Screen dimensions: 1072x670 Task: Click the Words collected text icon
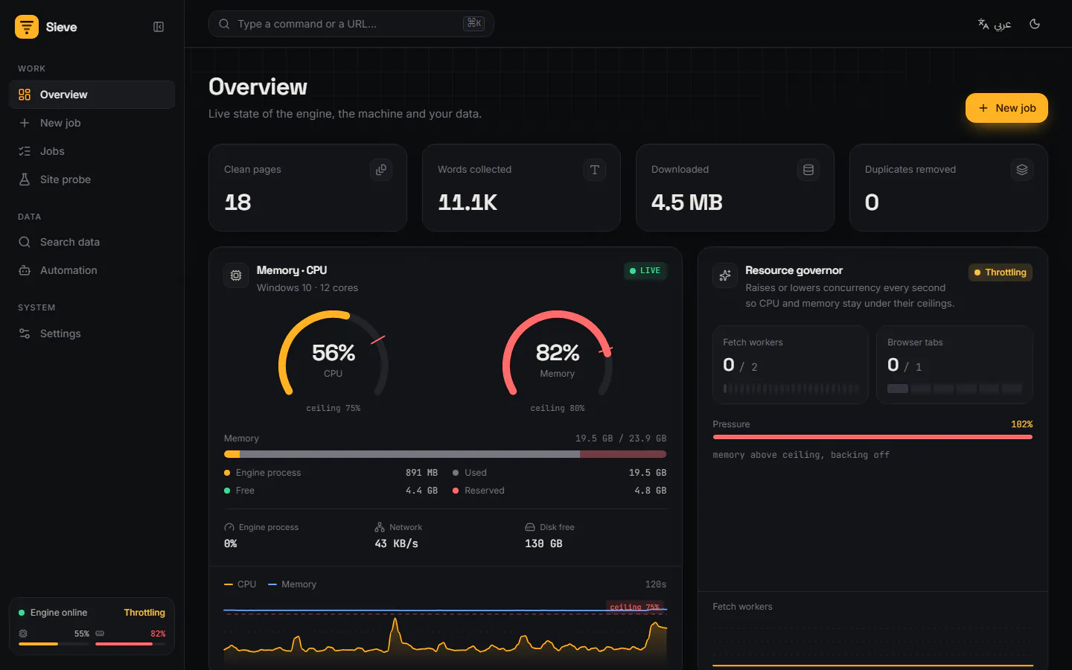595,170
